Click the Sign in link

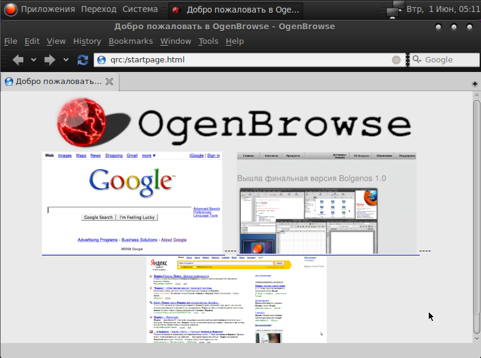tap(214, 155)
